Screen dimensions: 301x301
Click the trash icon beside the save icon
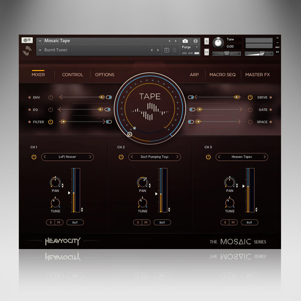click(174, 50)
